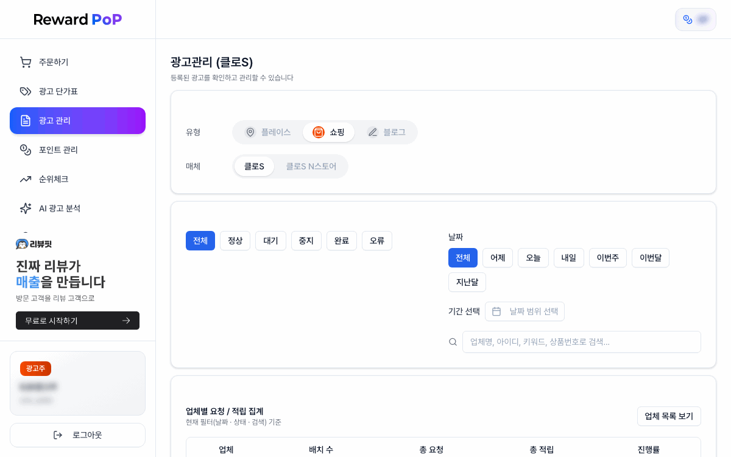The width and height of the screenshot is (731, 457).
Task: Click the orange shopping bag icon
Action: coord(319,132)
